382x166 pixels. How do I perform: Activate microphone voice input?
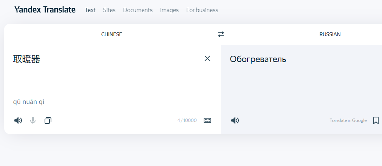pos(33,120)
